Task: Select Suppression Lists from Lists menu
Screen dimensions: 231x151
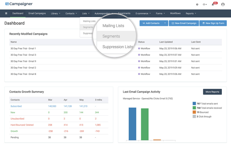Action: pyautogui.click(x=88, y=33)
